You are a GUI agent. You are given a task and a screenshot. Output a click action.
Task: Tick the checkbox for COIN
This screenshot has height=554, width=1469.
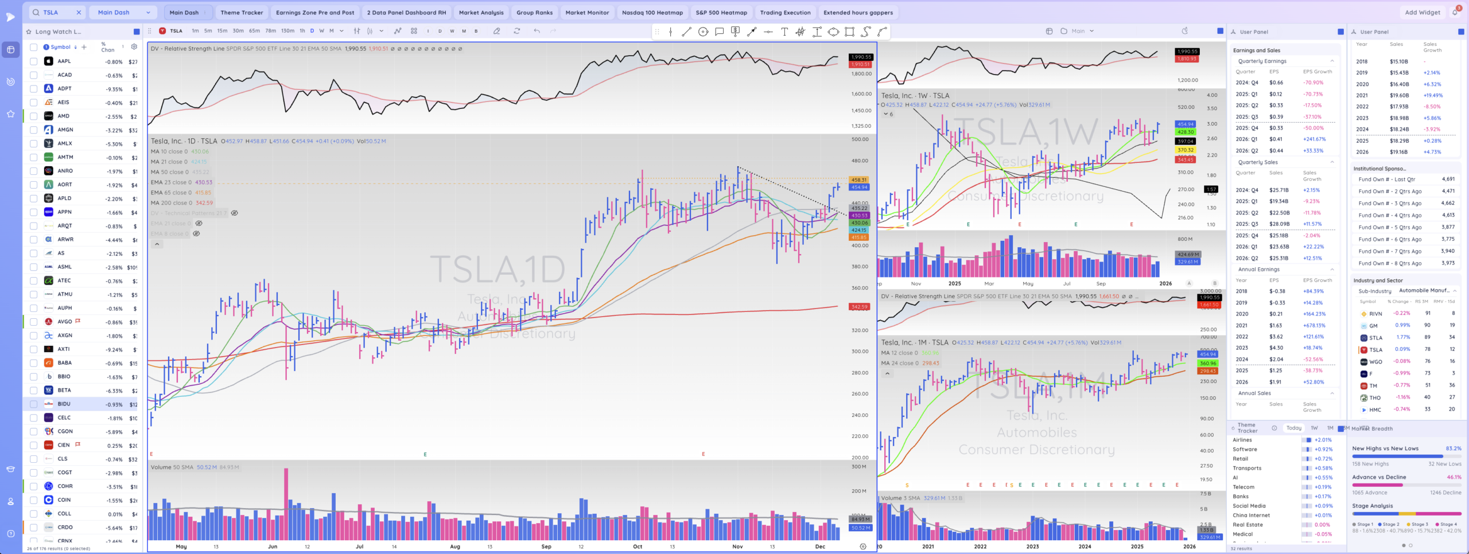coord(33,500)
